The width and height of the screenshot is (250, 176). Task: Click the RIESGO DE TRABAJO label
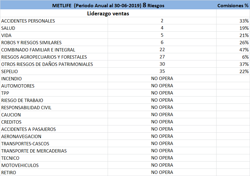pos(22,100)
